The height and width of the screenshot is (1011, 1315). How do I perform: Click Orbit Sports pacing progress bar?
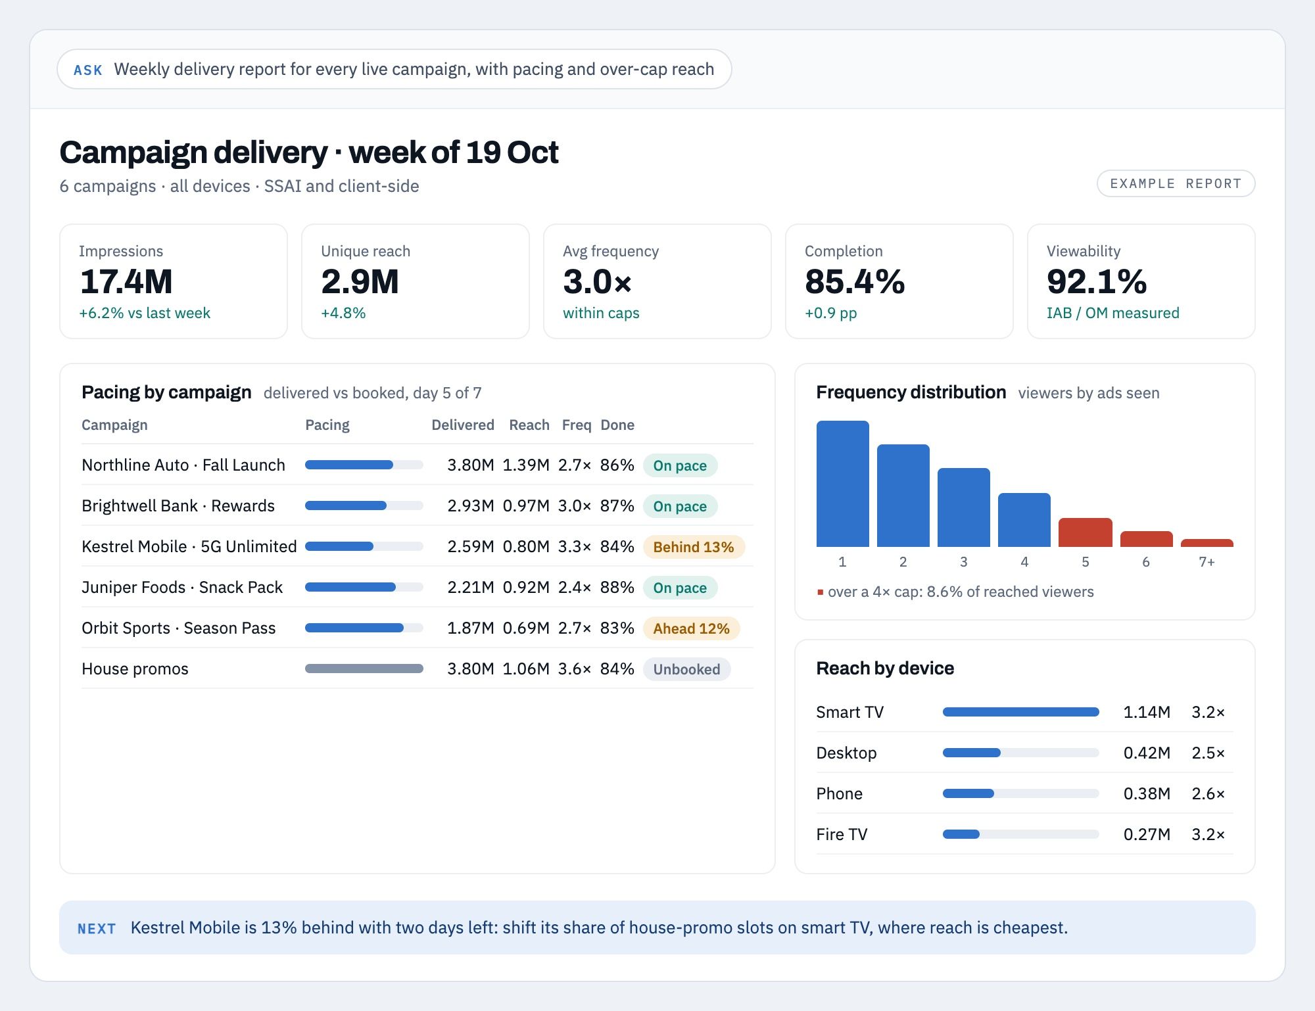coord(364,628)
